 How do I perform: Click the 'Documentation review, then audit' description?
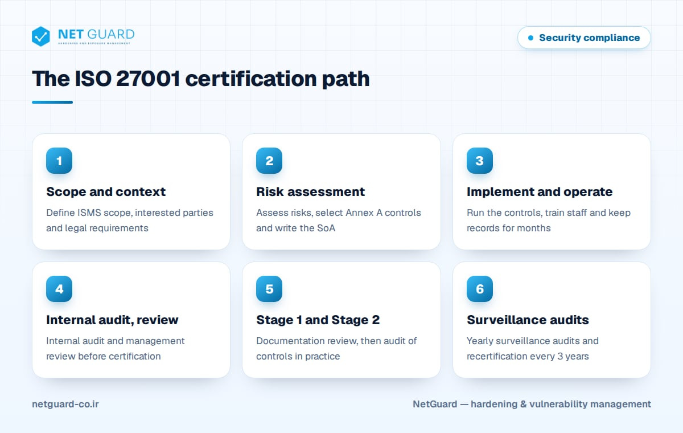(336, 348)
